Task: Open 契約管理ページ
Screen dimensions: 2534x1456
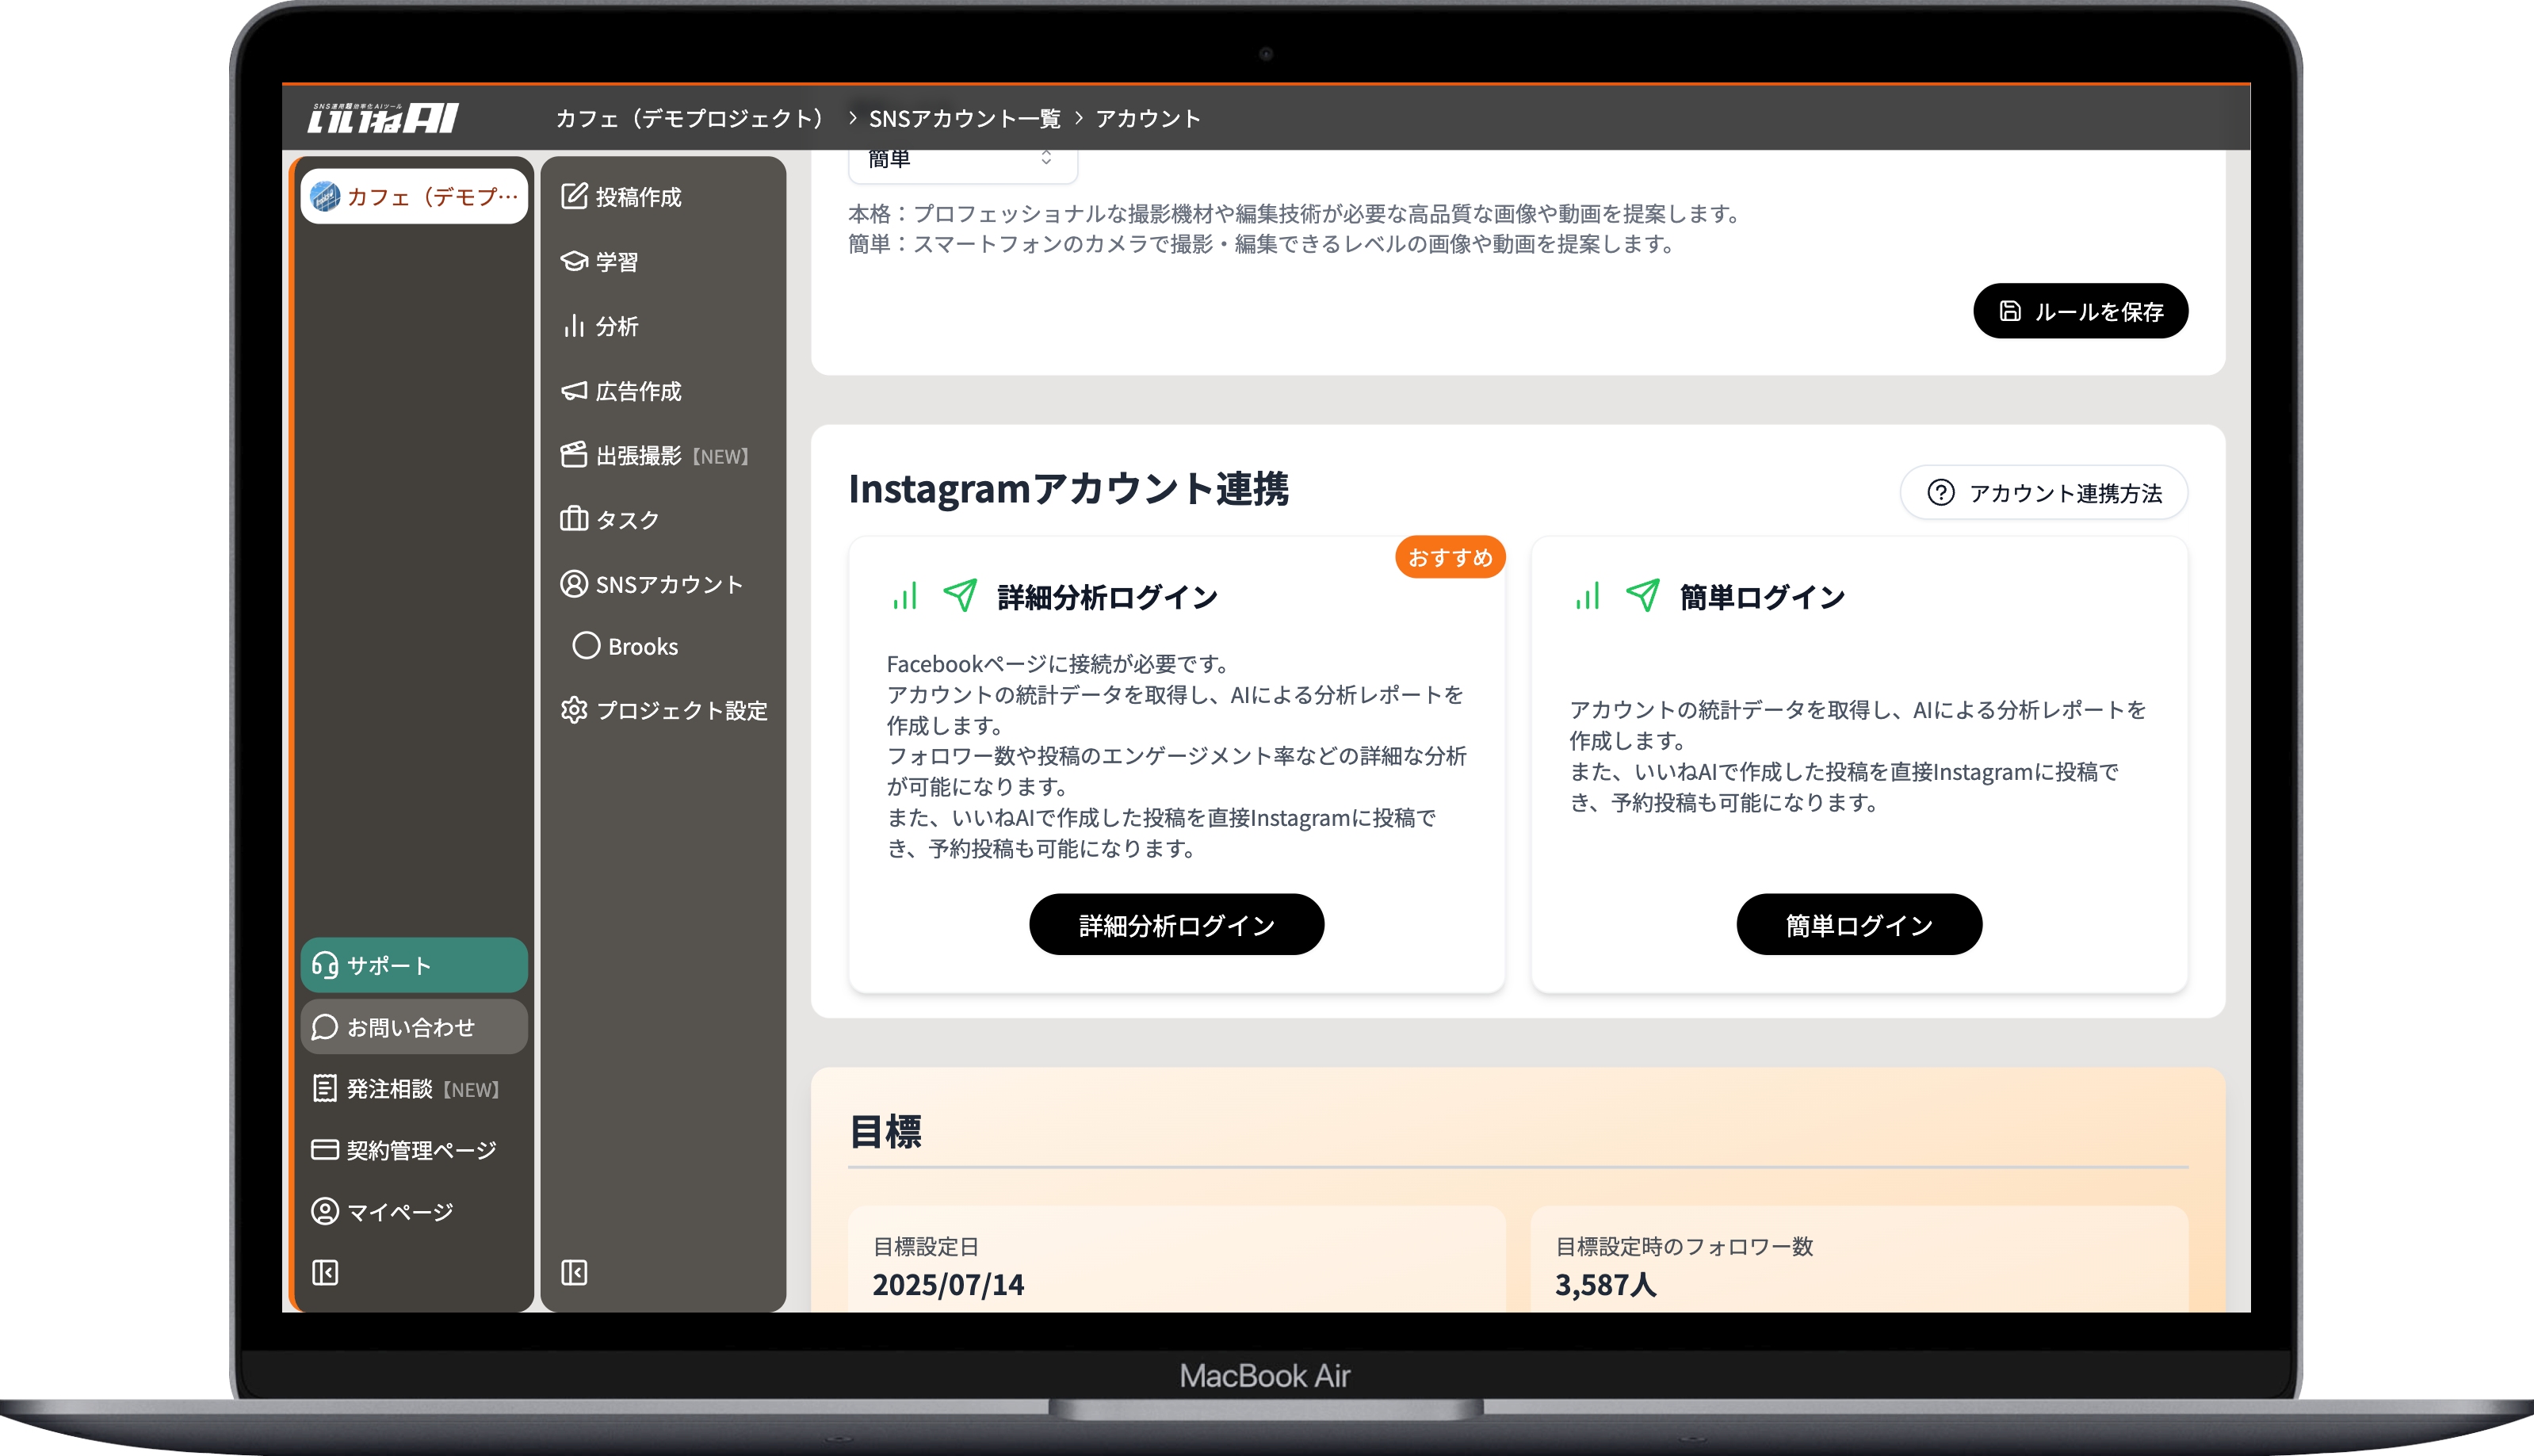Action: 414,1150
